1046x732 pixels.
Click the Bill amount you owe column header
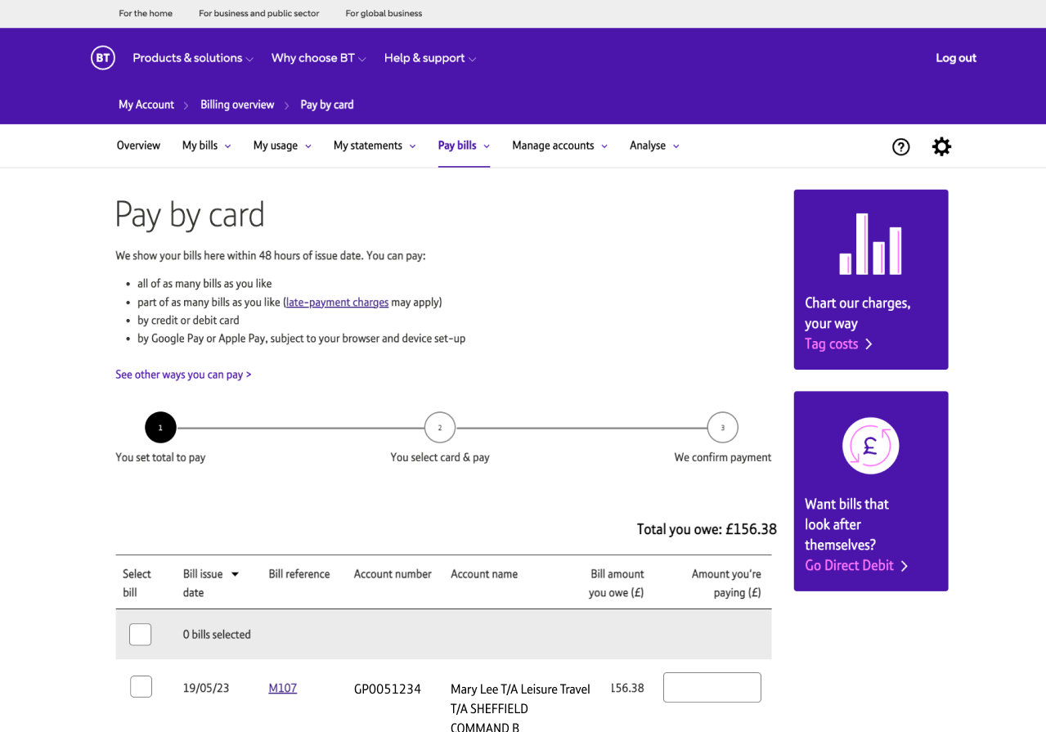pos(617,583)
